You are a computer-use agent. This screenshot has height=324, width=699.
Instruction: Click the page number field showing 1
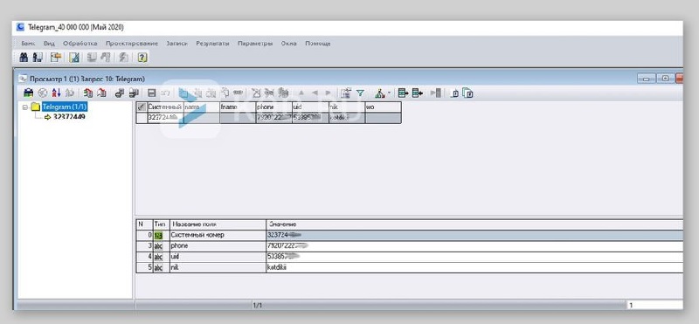654,306
